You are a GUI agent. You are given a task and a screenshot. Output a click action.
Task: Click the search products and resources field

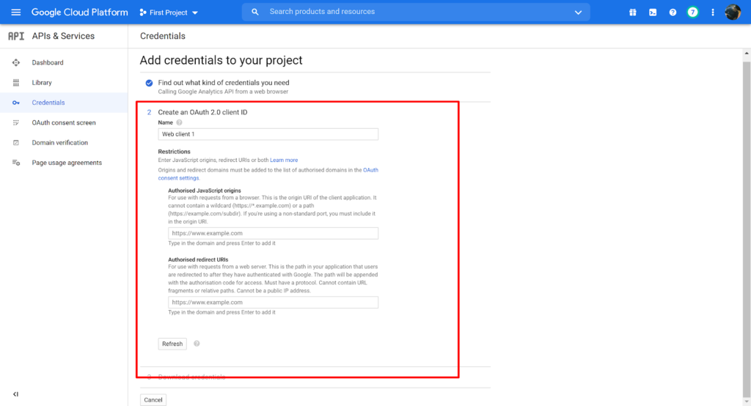click(416, 12)
